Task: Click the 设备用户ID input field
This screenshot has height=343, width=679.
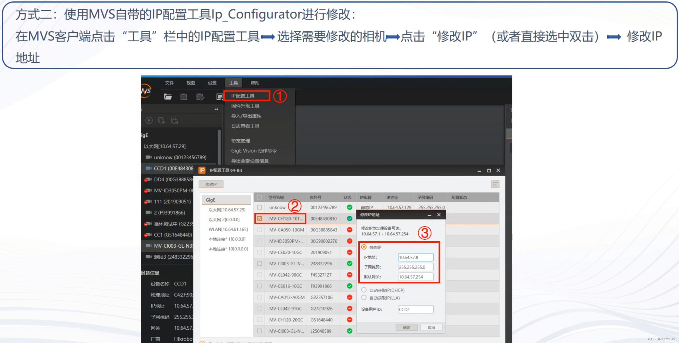Action: (x=416, y=309)
